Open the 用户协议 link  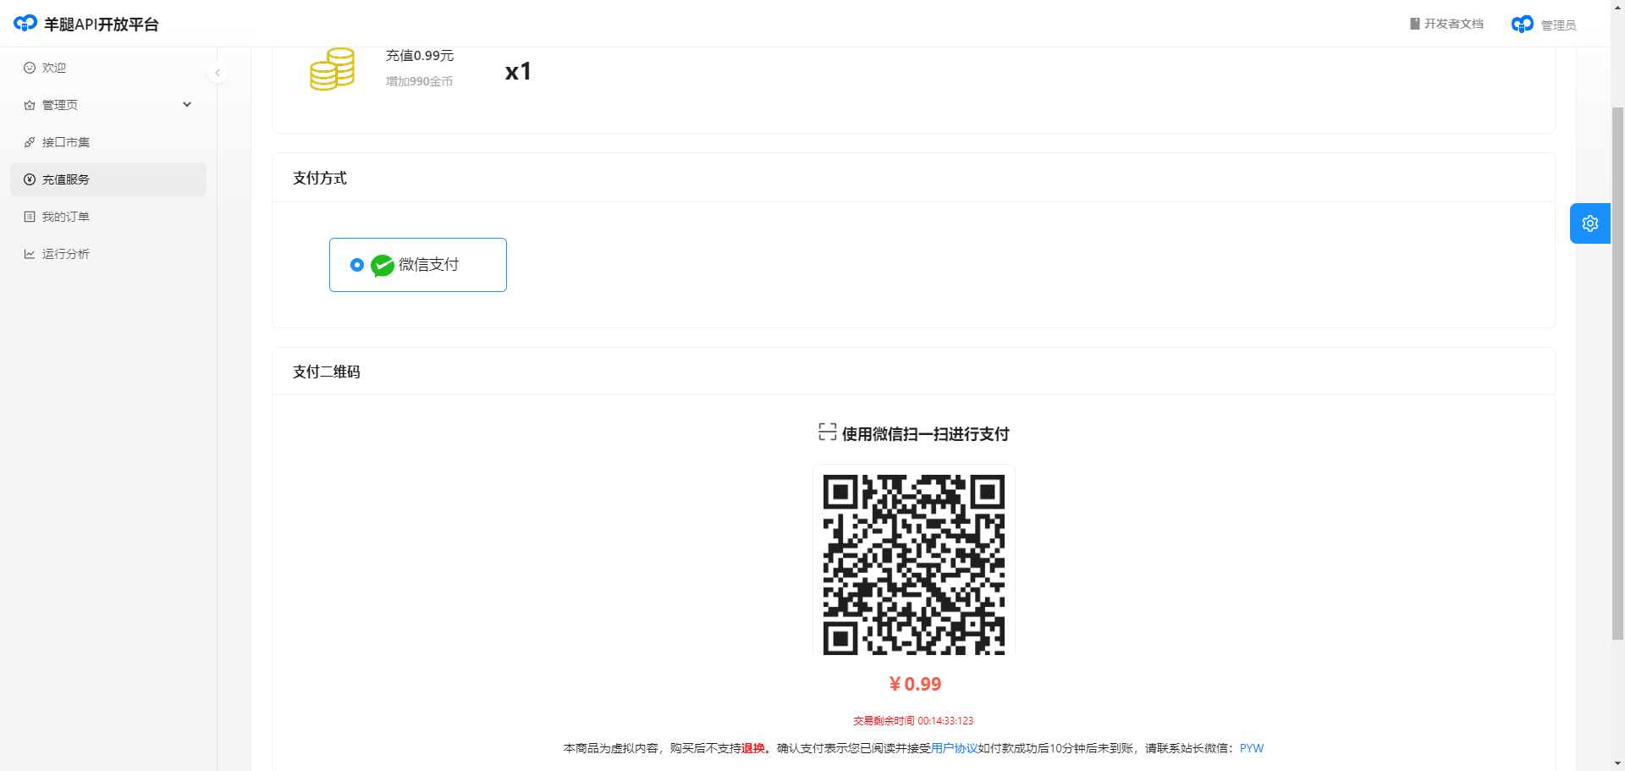[954, 748]
